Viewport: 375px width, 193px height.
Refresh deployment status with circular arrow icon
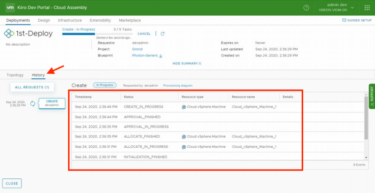tap(163, 34)
